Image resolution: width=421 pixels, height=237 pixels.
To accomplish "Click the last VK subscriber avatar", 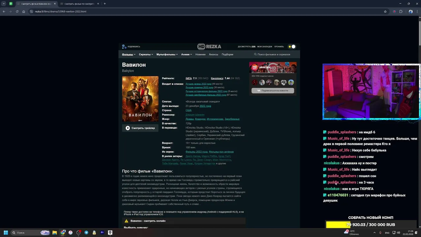I will coord(291,82).
